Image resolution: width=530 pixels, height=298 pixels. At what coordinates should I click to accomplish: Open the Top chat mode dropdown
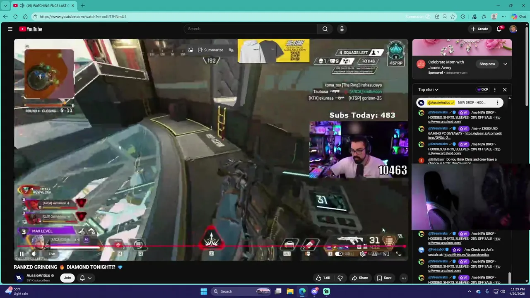(428, 89)
